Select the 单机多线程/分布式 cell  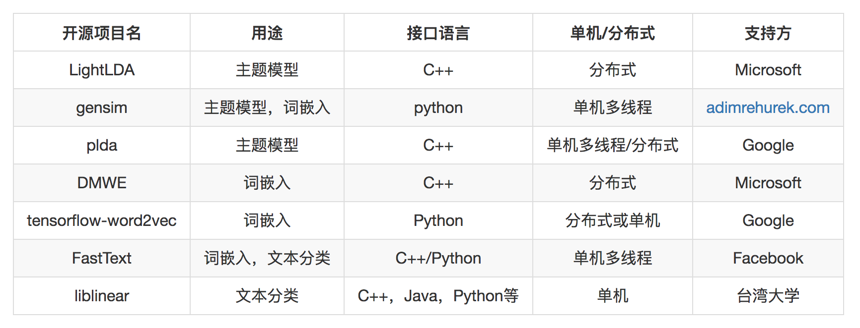point(612,145)
